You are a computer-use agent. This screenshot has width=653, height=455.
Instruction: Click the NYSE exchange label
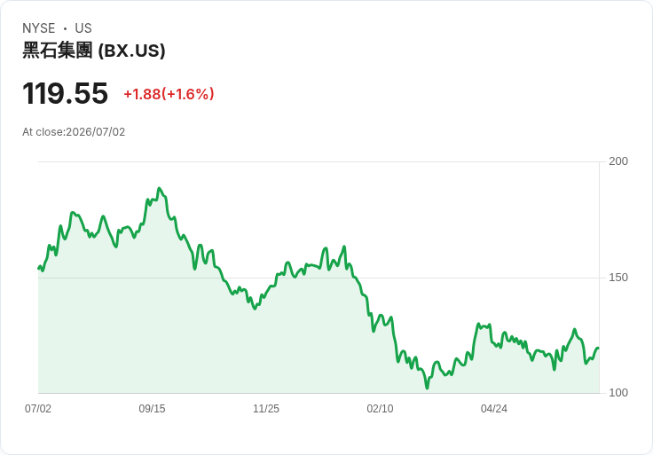(39, 28)
